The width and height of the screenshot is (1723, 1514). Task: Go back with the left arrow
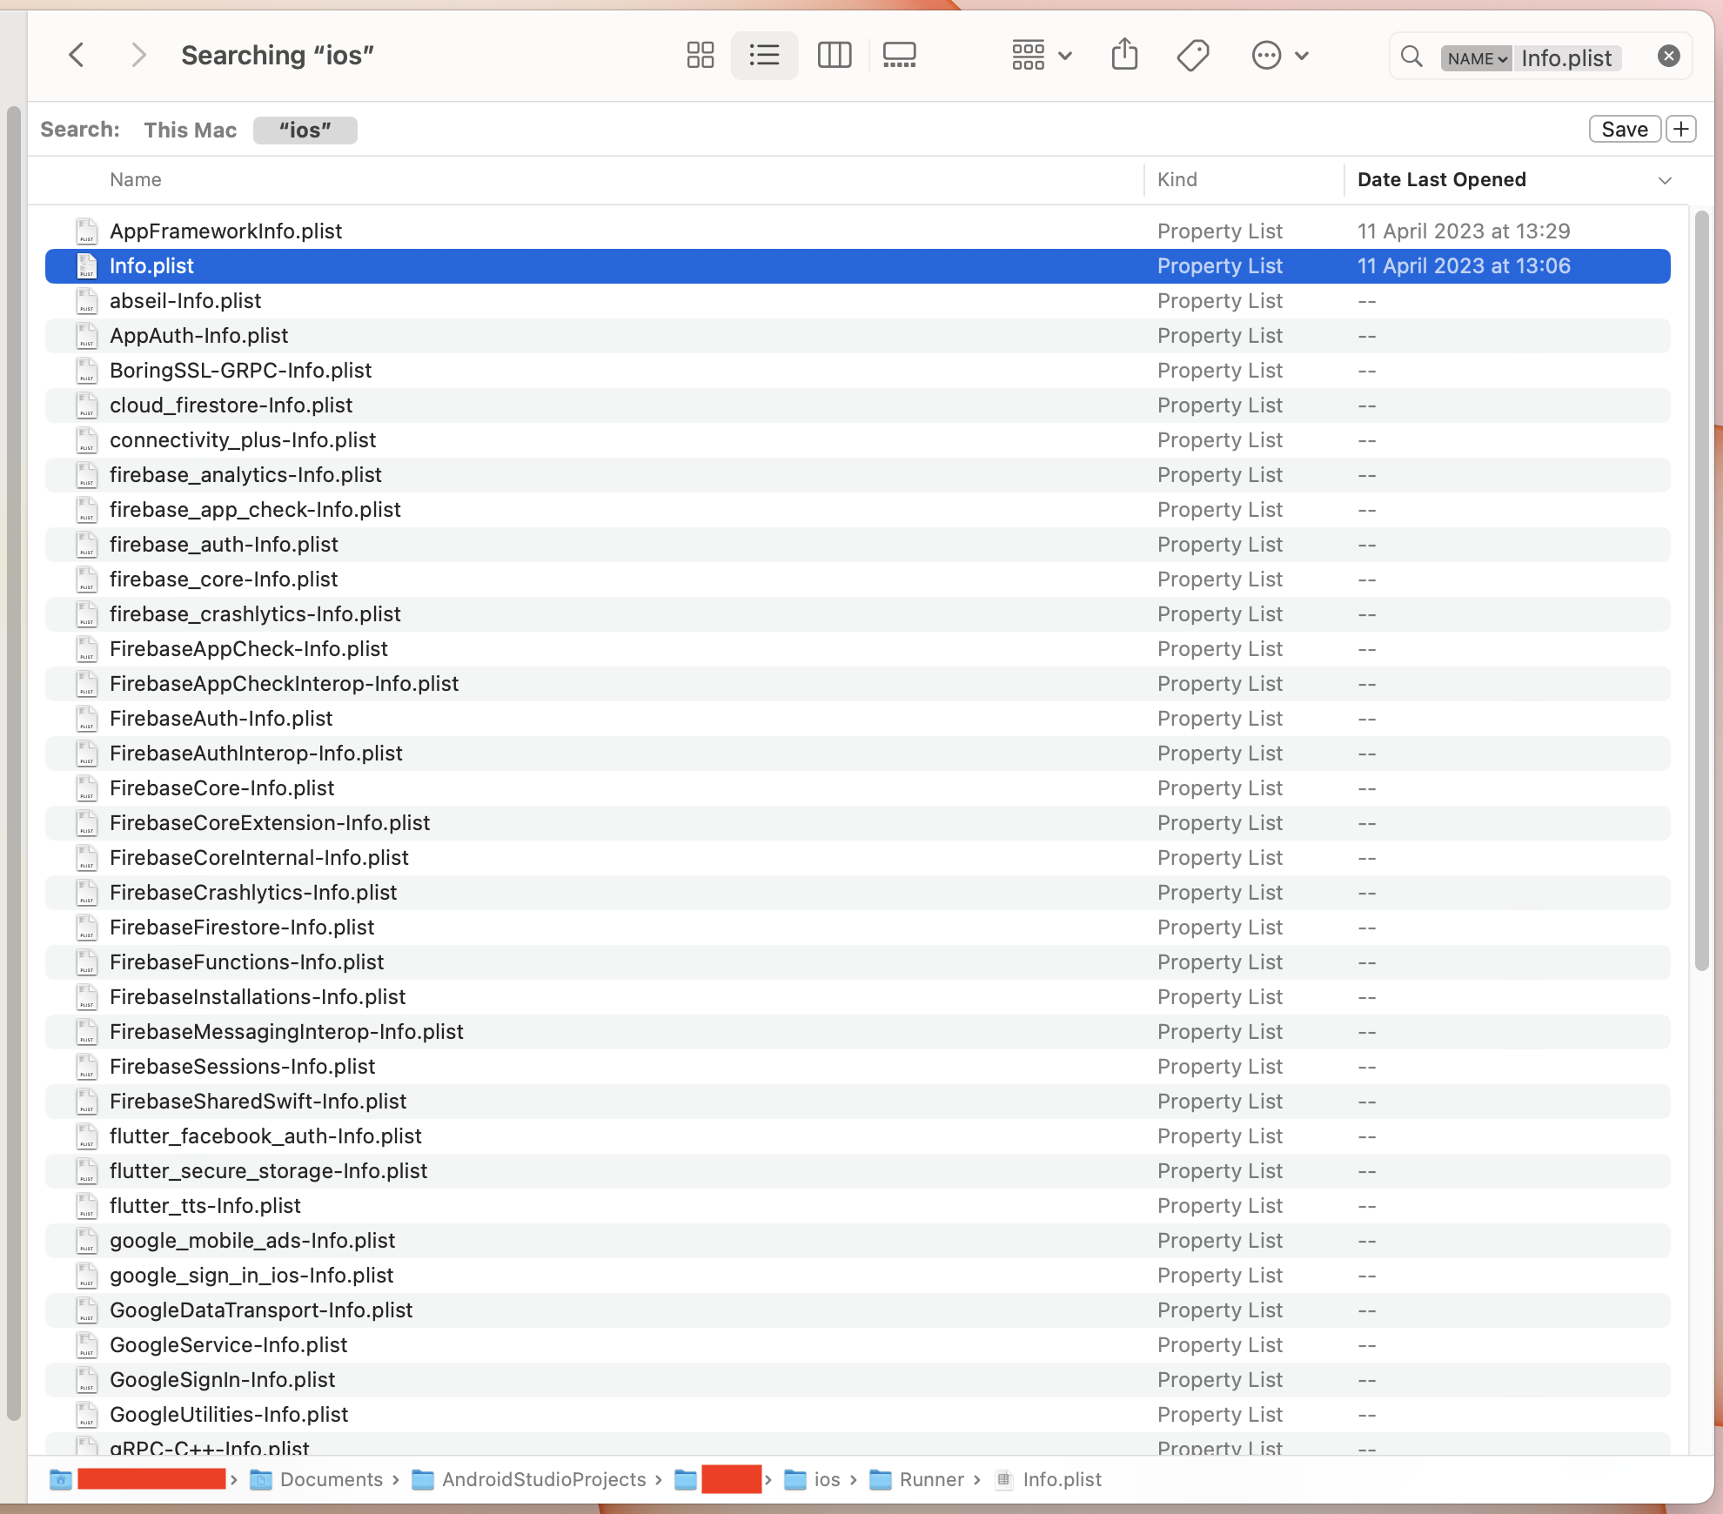[77, 56]
